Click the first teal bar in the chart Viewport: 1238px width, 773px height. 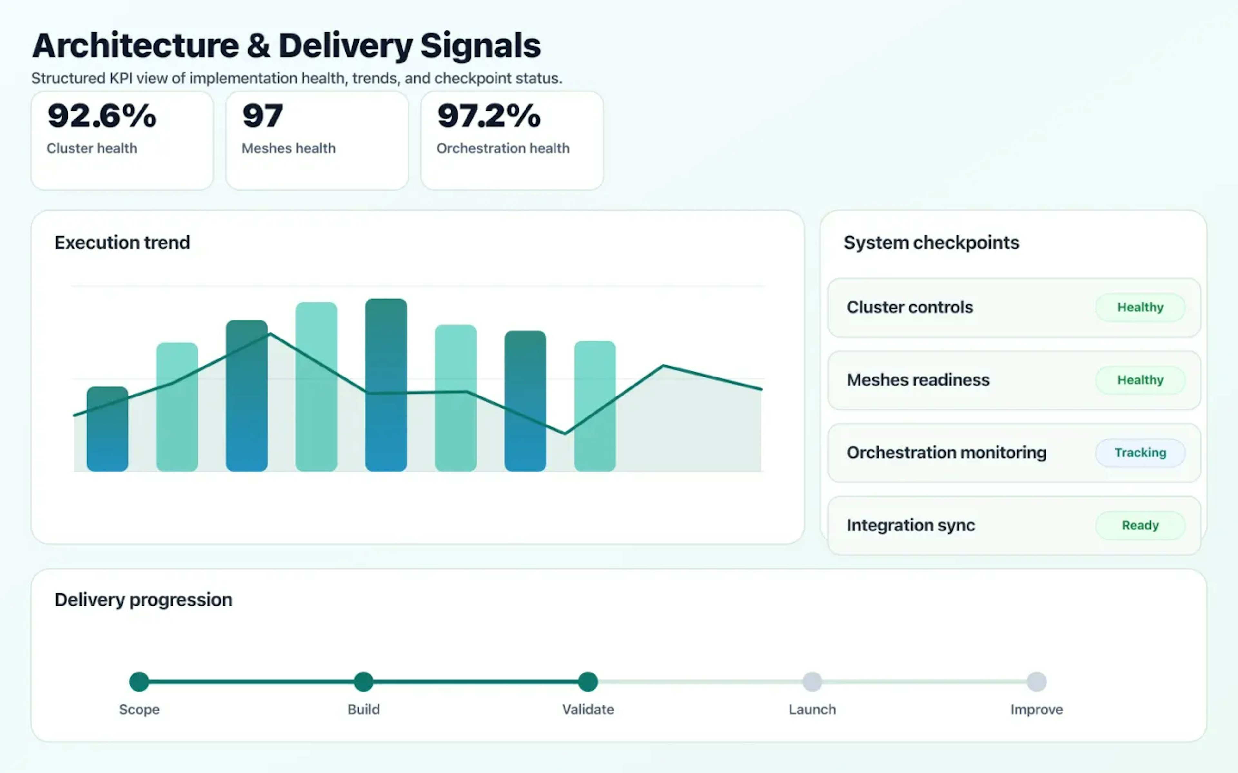coord(176,406)
